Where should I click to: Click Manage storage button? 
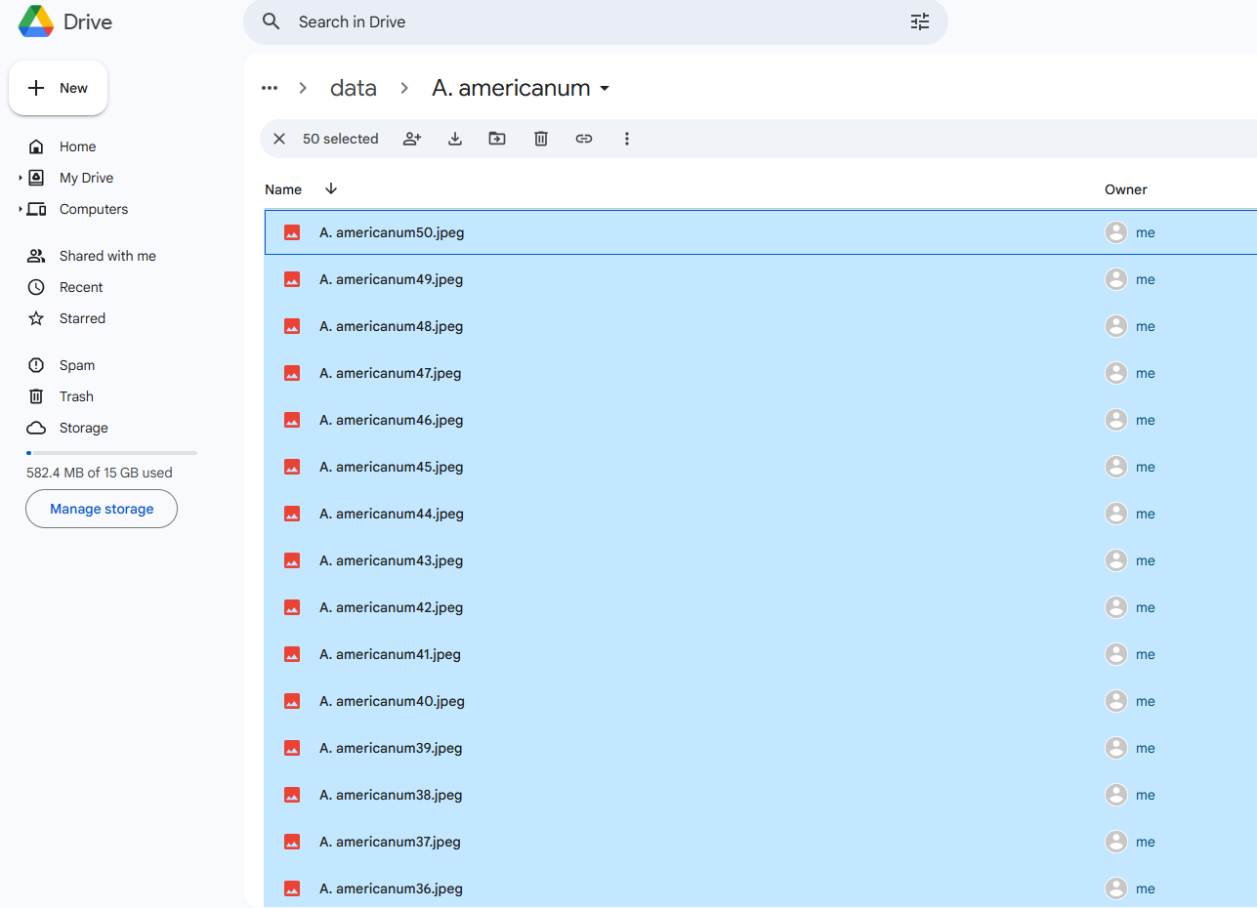coord(102,509)
